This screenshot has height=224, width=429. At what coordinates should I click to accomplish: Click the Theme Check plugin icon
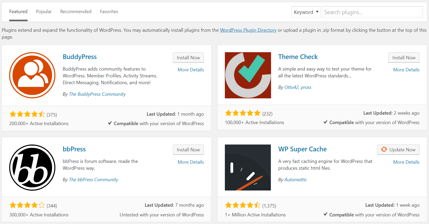[248, 75]
